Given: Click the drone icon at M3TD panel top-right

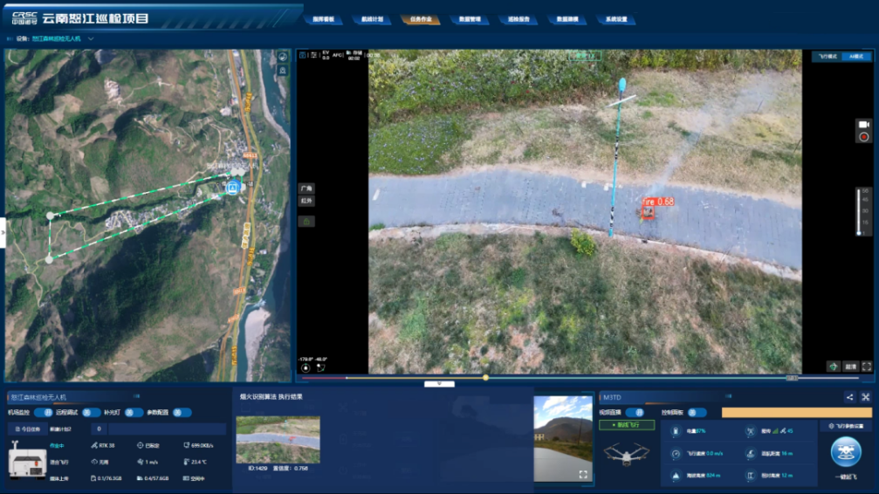Looking at the screenshot, I should (866, 397).
